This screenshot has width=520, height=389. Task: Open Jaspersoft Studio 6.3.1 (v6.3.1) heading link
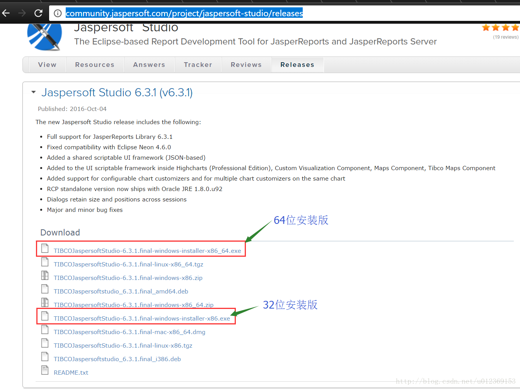pos(117,92)
